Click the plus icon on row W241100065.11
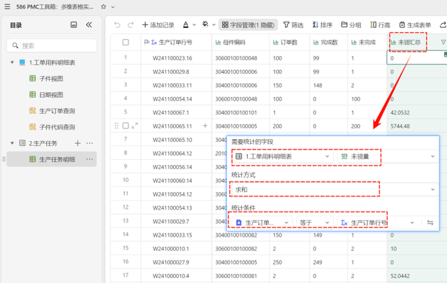 pos(205,126)
